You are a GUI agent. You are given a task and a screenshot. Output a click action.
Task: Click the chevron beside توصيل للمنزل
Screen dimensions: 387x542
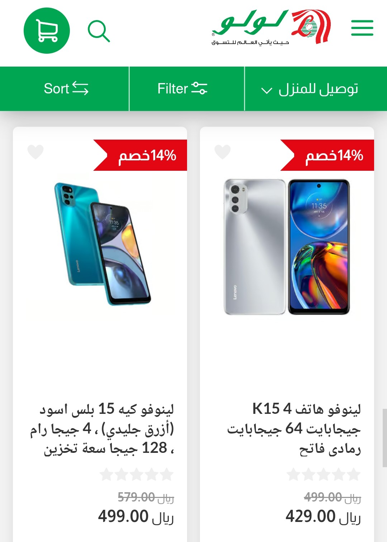267,90
